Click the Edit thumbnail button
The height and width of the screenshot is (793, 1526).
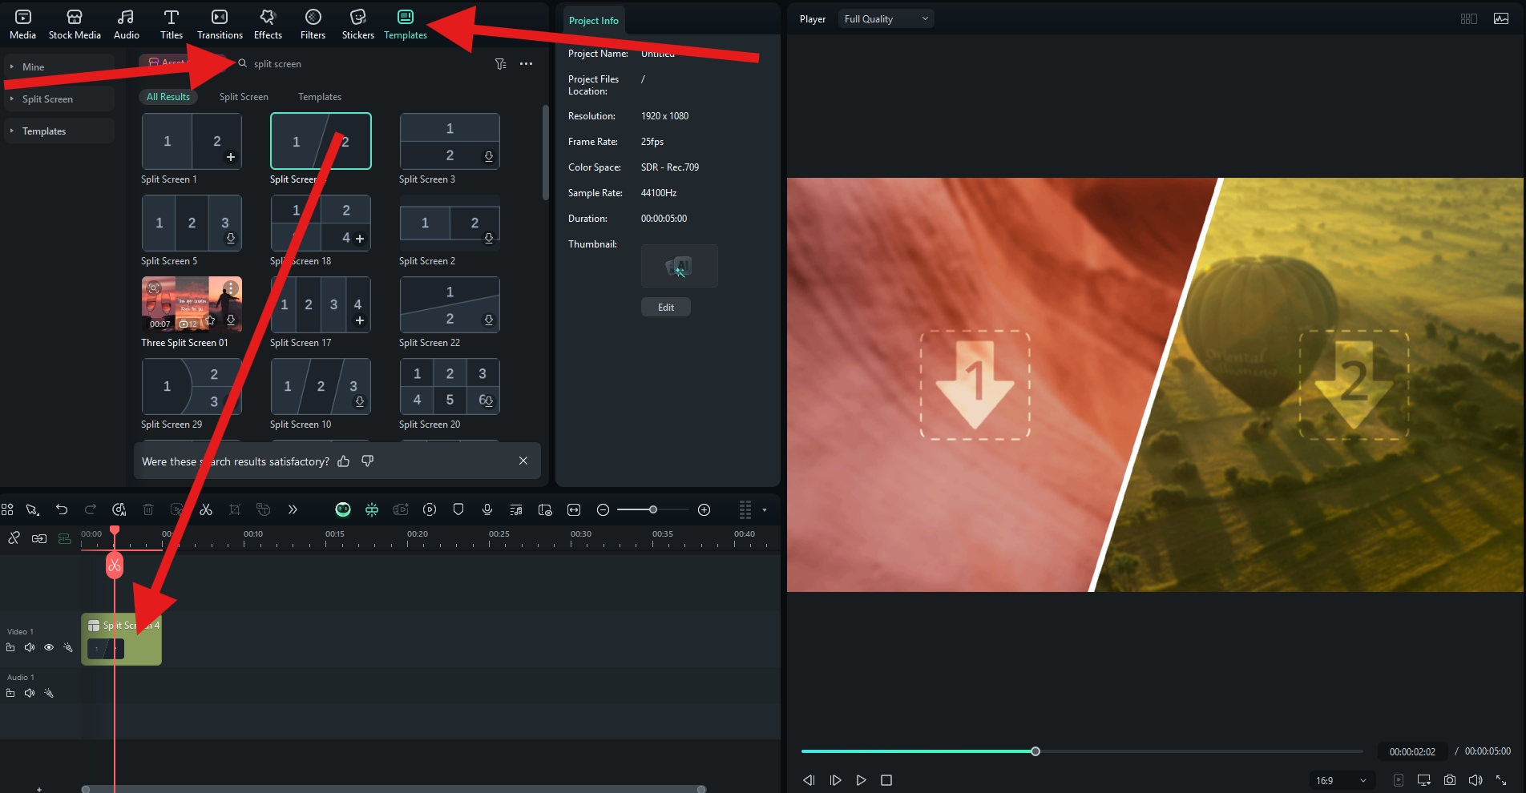click(666, 307)
